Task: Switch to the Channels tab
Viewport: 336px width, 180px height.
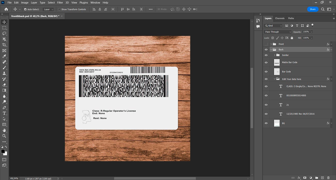Action: (x=280, y=18)
